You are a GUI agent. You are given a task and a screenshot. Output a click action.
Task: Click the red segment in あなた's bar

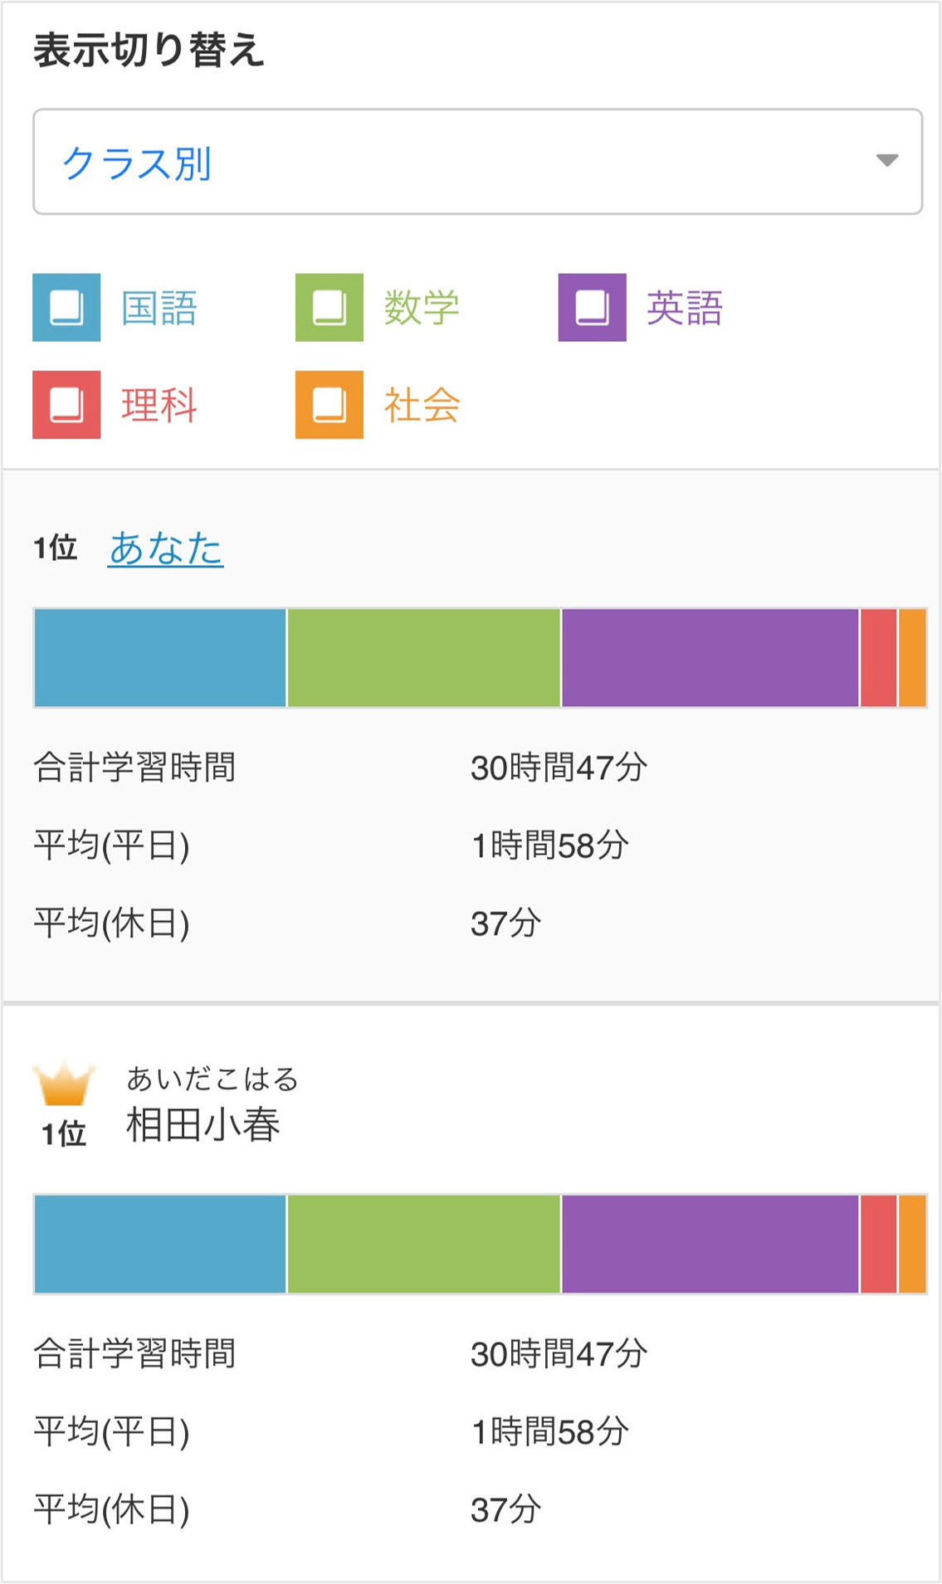879,658
